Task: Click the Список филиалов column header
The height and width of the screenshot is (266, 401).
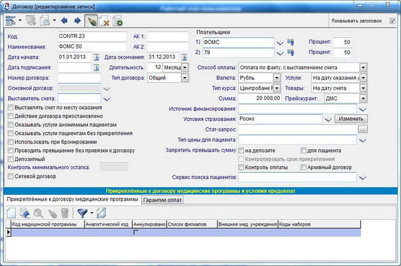Action: tap(192, 225)
